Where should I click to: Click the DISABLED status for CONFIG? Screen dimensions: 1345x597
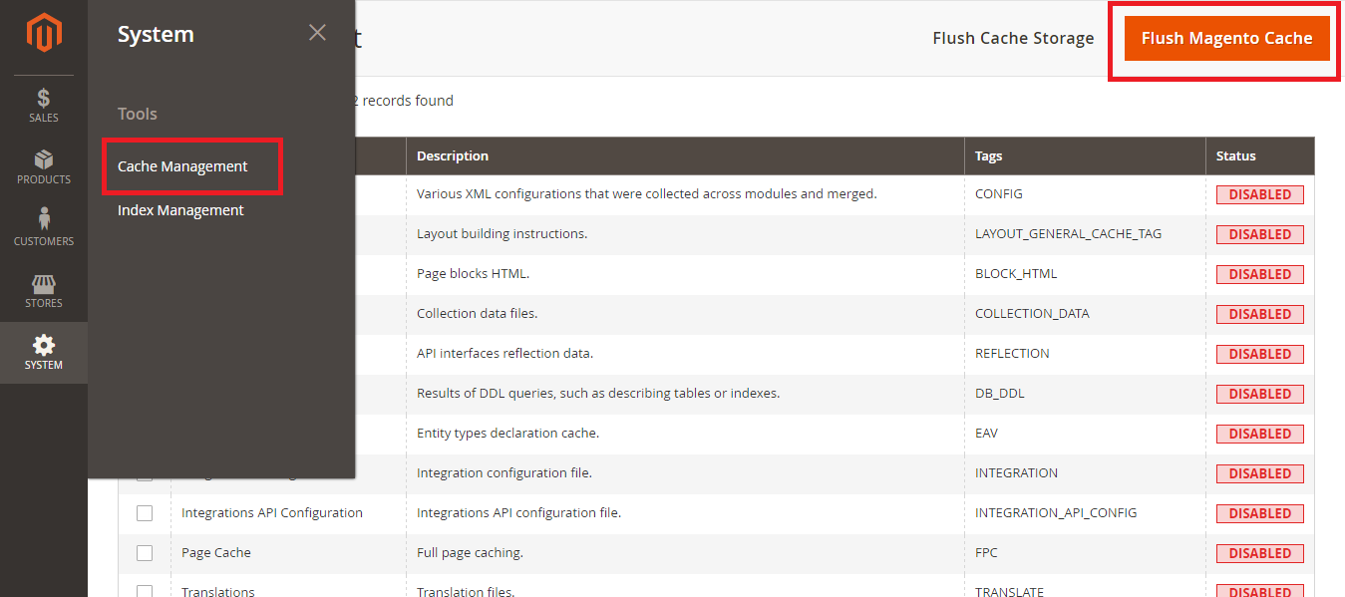(x=1259, y=194)
